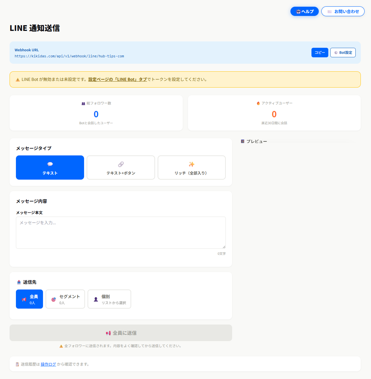Click the コピー button to copy webhook URL

[x=320, y=53]
